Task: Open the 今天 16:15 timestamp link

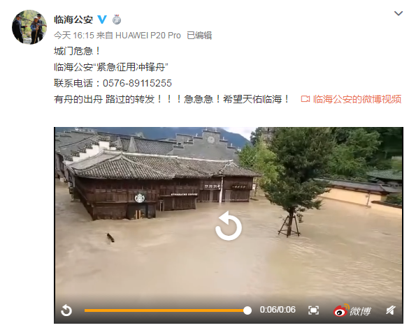Action: tap(74, 35)
